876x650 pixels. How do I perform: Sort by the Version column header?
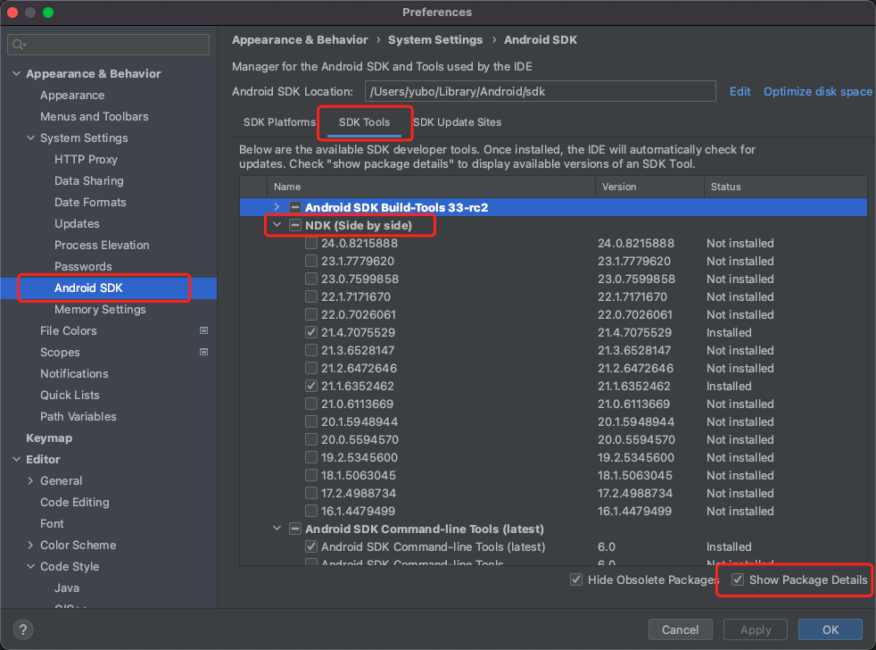(649, 187)
